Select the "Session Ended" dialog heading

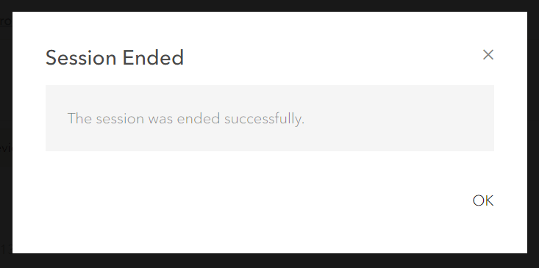point(115,57)
